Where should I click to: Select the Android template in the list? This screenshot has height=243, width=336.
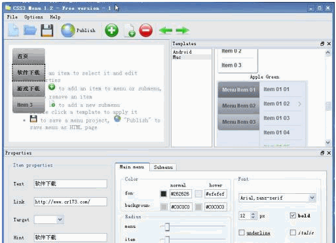click(x=182, y=52)
